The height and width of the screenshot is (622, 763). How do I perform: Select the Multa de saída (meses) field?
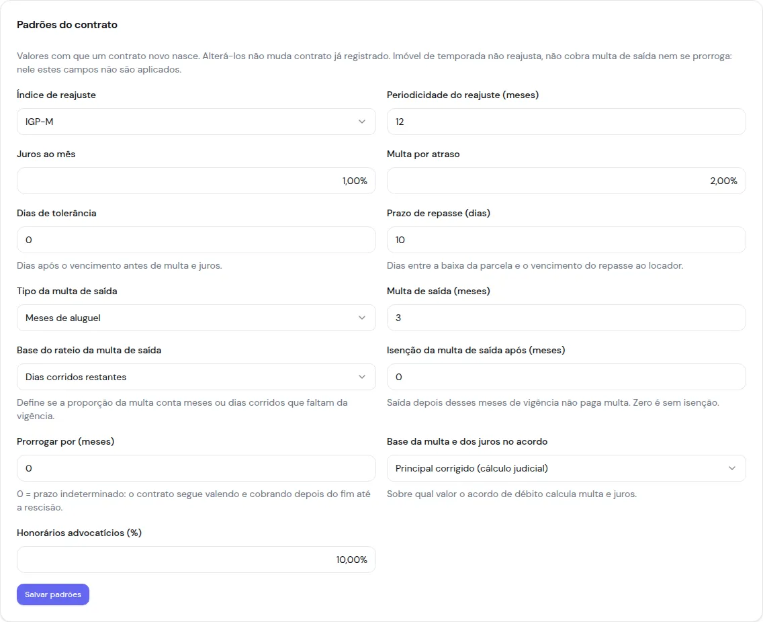tap(566, 318)
